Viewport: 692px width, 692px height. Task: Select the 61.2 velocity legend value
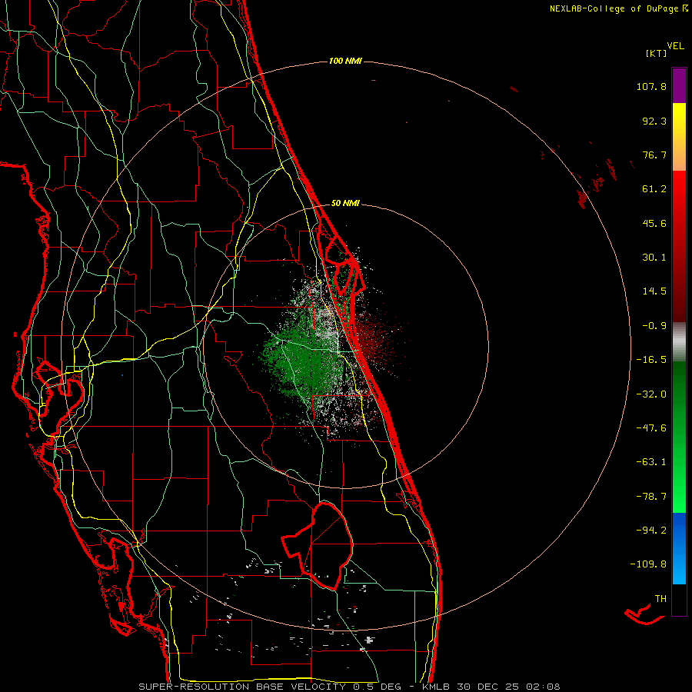pyautogui.click(x=654, y=189)
